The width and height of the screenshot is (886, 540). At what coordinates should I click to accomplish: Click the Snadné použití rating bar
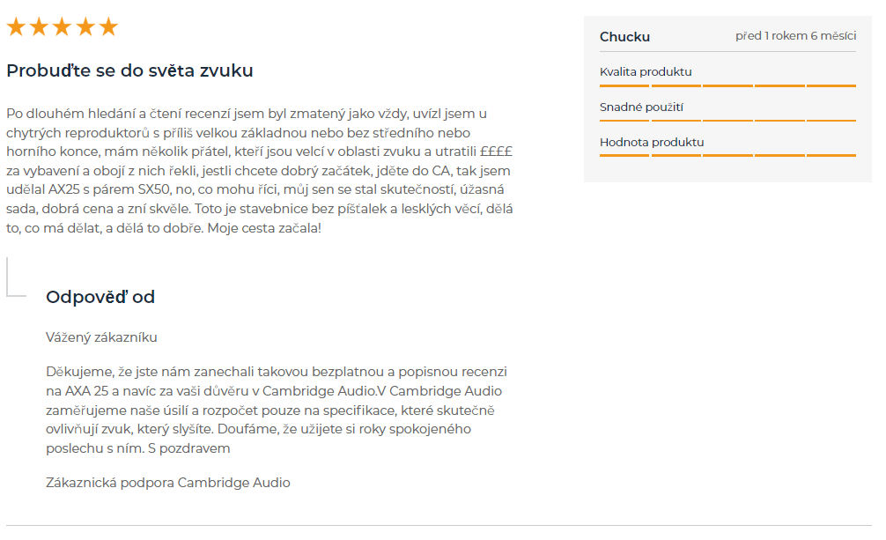727,121
